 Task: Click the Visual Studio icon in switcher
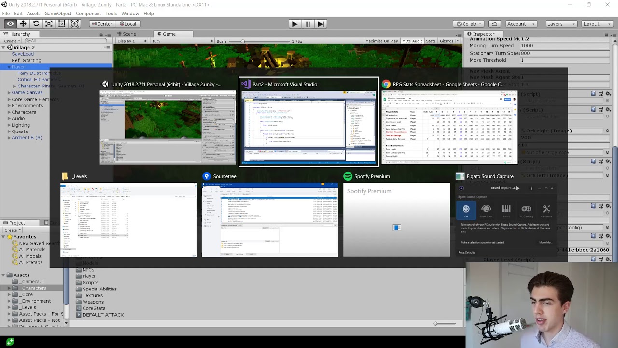(245, 84)
